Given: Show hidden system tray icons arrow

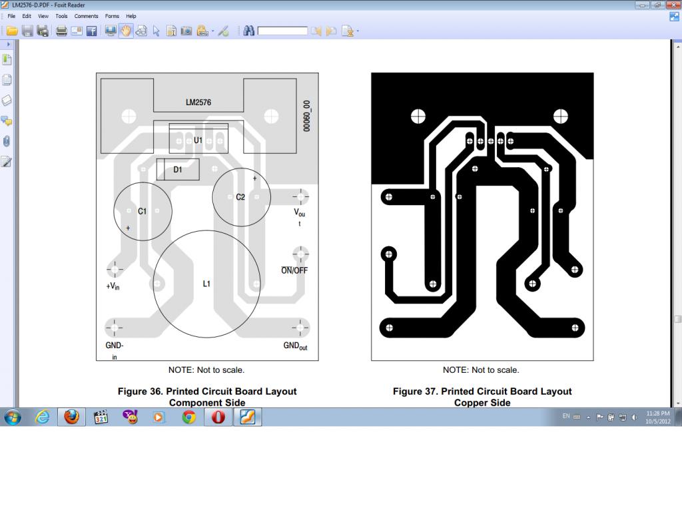Looking at the screenshot, I should pos(589,417).
